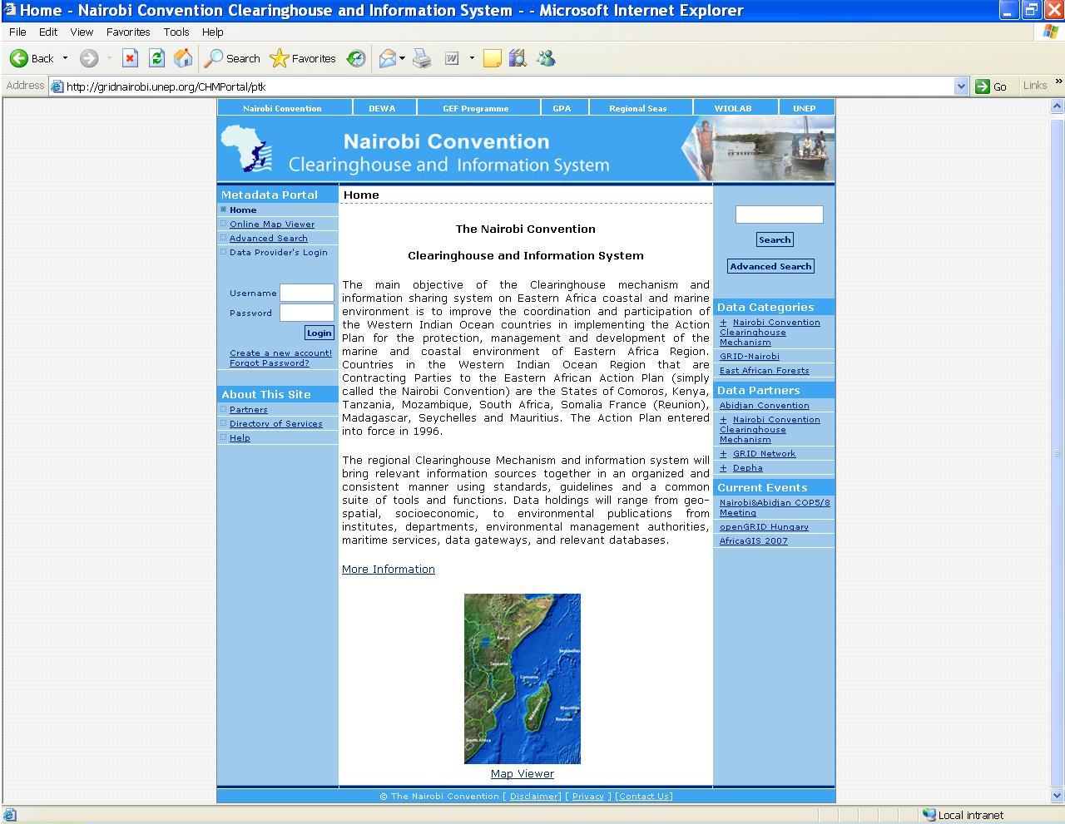Open the Tools menu
The image size is (1065, 824).
point(176,32)
